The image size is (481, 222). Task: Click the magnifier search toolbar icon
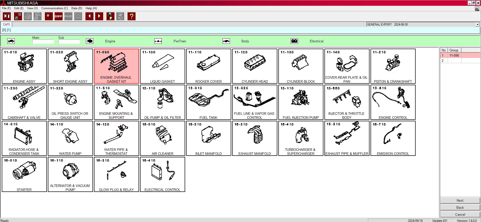coord(49,16)
